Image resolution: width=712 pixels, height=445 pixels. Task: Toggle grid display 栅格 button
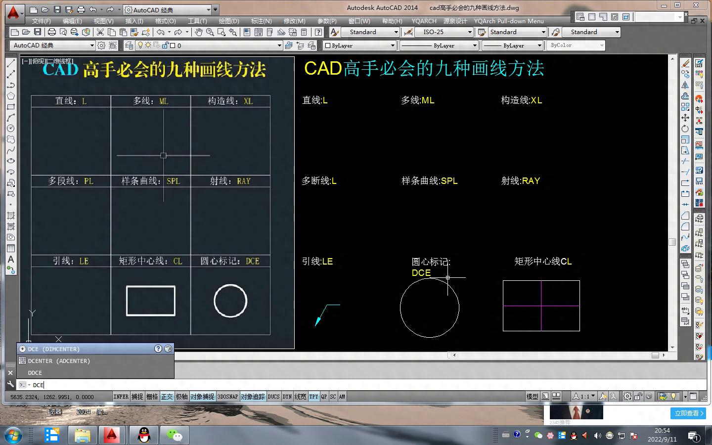pyautogui.click(x=152, y=397)
